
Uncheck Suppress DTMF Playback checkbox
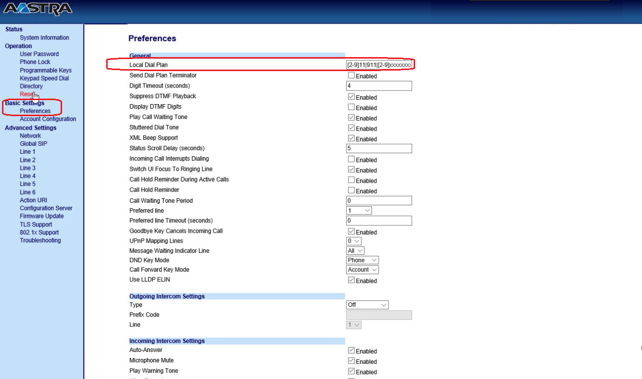click(352, 97)
